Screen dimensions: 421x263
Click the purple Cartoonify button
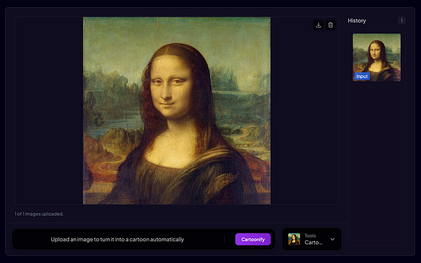pos(253,239)
